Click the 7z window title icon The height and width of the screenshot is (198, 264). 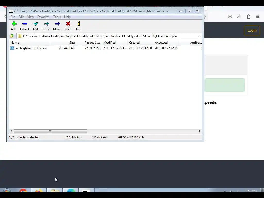point(11,11)
